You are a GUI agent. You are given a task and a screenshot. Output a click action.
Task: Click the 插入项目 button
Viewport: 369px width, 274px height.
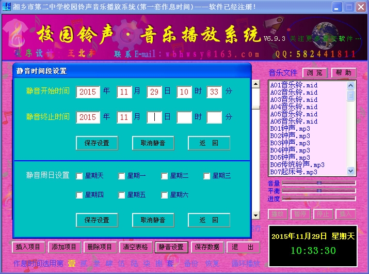[28, 247]
